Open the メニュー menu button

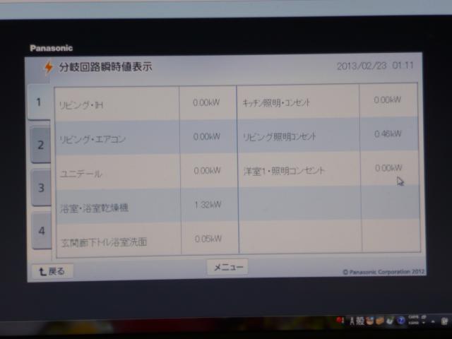pos(227,267)
